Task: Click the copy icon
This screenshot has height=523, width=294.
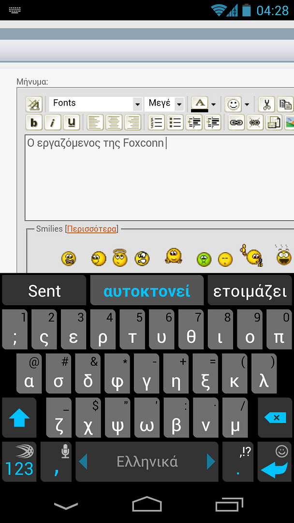Action: click(285, 105)
